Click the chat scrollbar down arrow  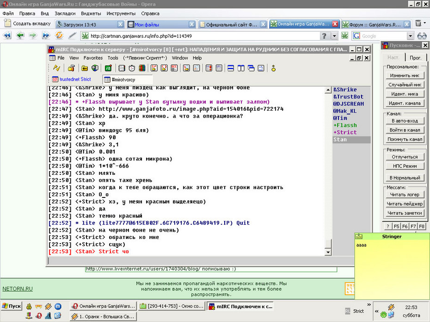click(x=328, y=252)
